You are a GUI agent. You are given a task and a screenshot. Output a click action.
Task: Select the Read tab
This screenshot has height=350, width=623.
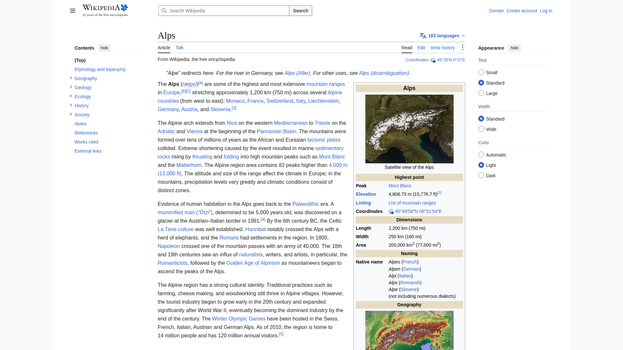pyautogui.click(x=407, y=48)
